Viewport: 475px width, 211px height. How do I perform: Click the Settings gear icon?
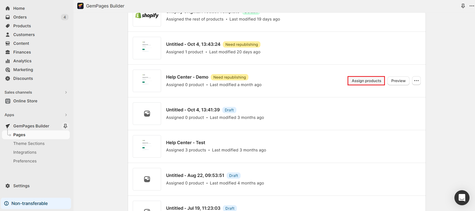[x=8, y=186]
